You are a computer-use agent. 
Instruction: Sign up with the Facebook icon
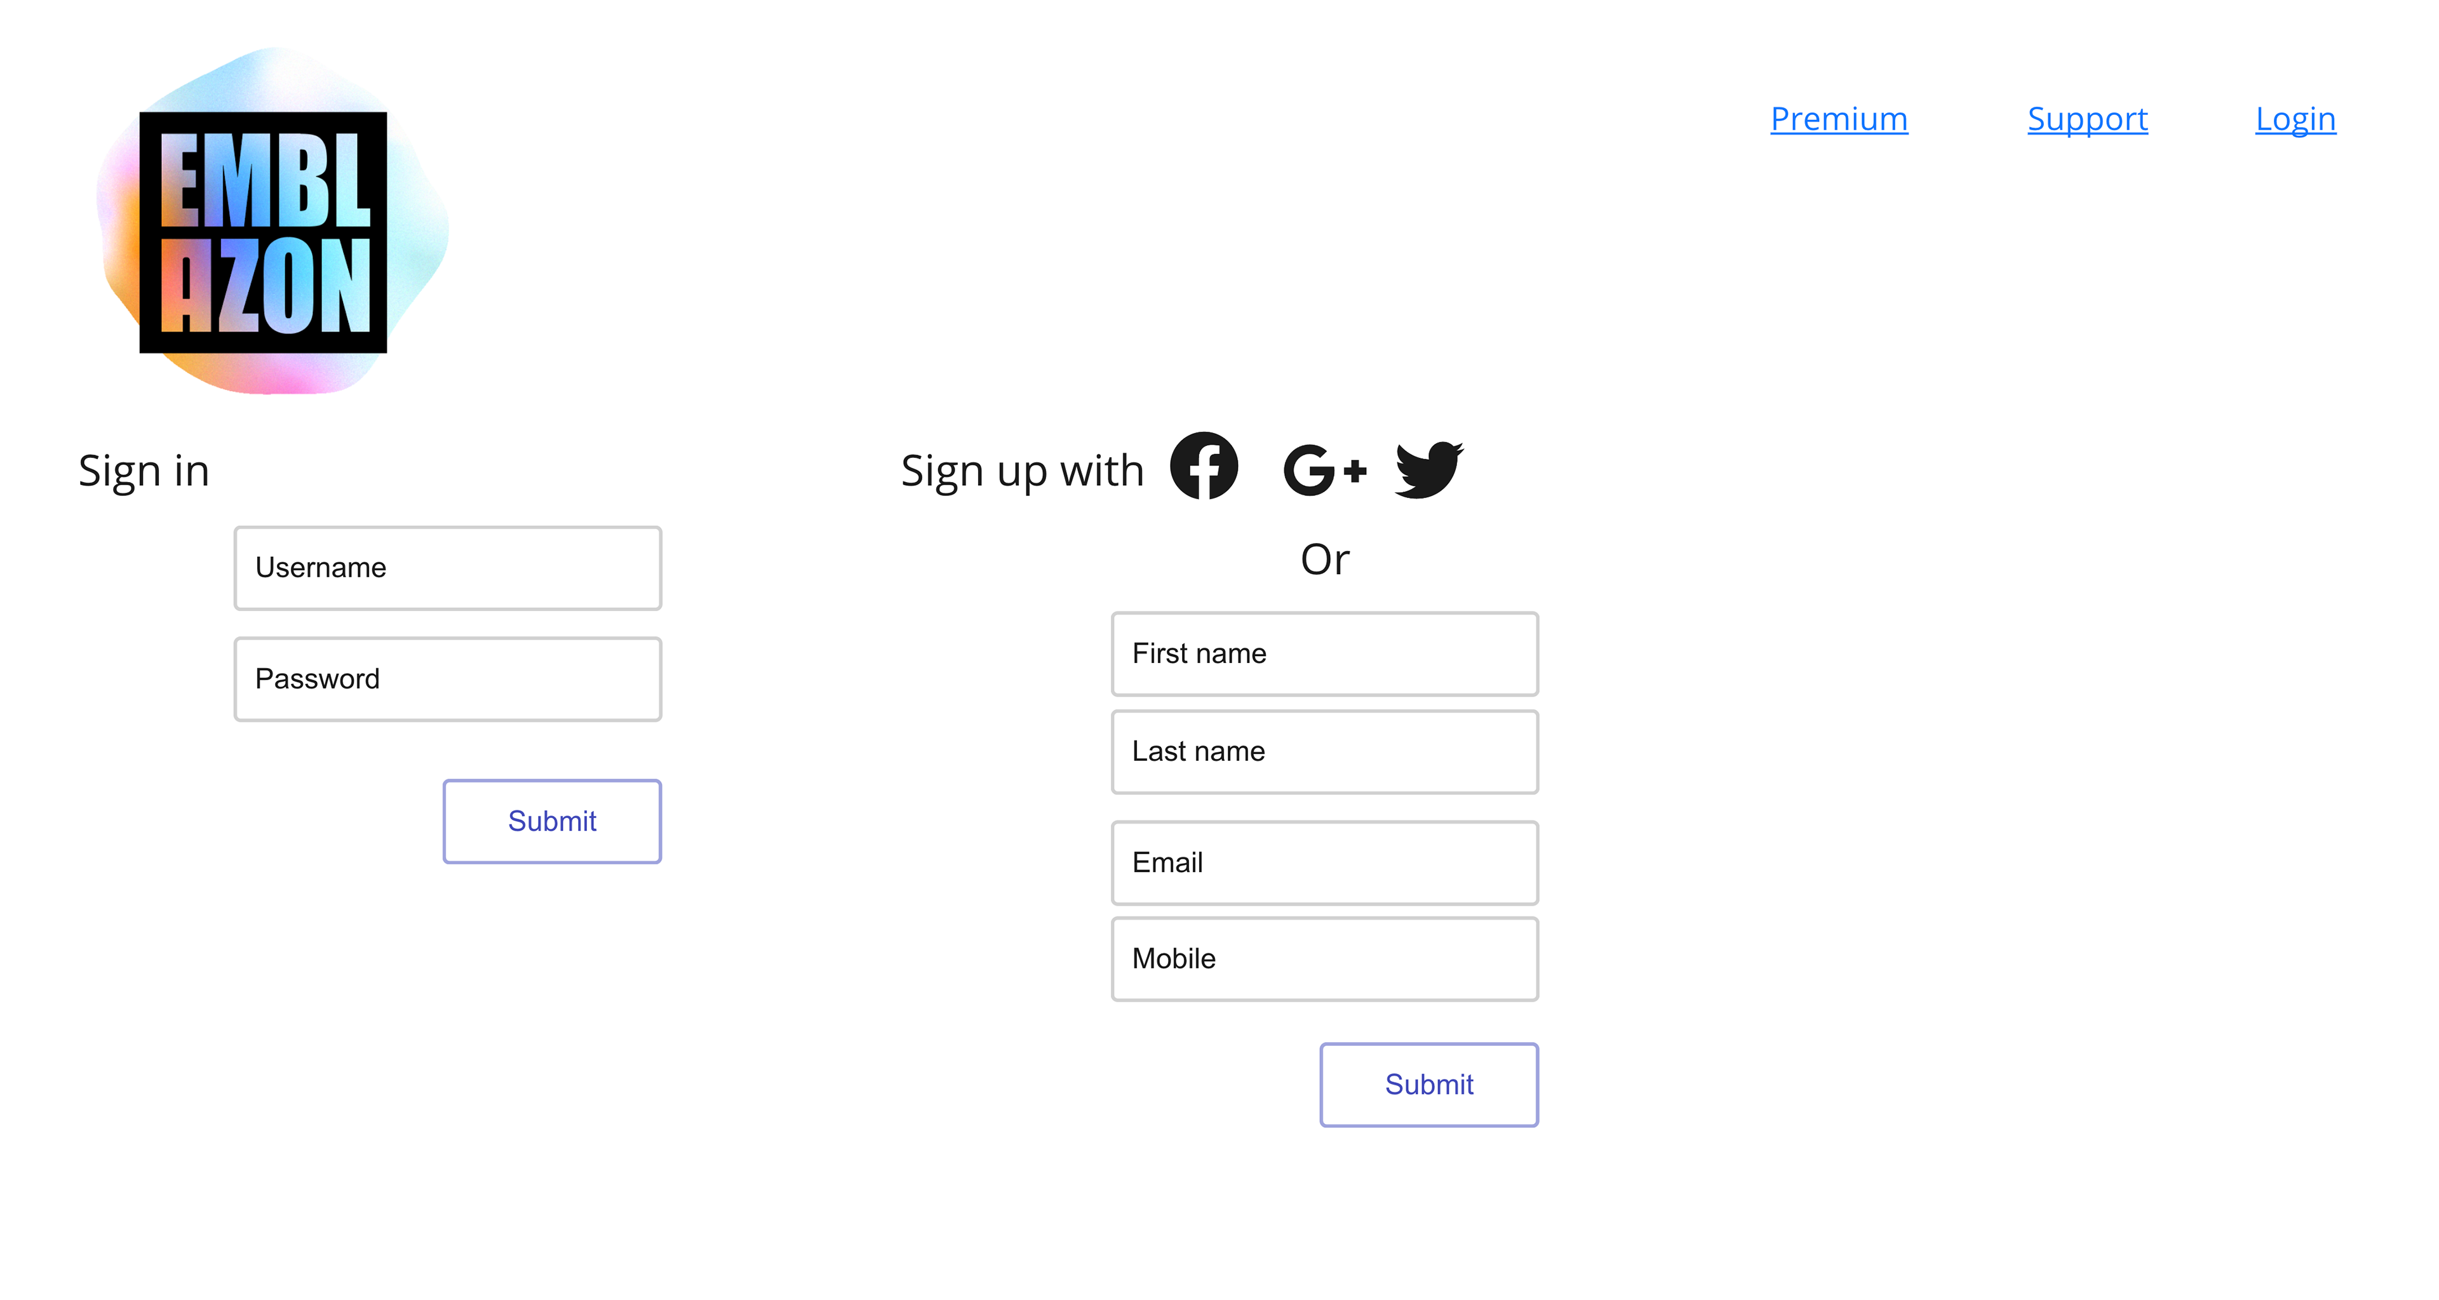tap(1204, 465)
